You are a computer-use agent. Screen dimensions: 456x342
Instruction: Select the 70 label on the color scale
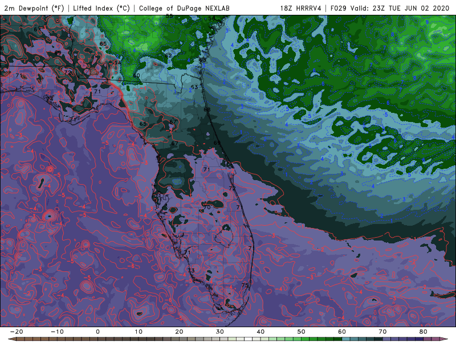coord(382,332)
